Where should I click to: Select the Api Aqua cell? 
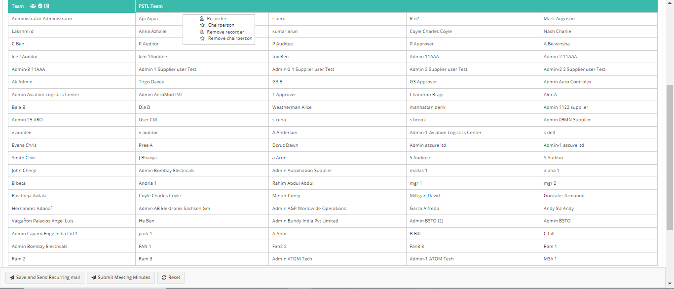[x=202, y=19]
